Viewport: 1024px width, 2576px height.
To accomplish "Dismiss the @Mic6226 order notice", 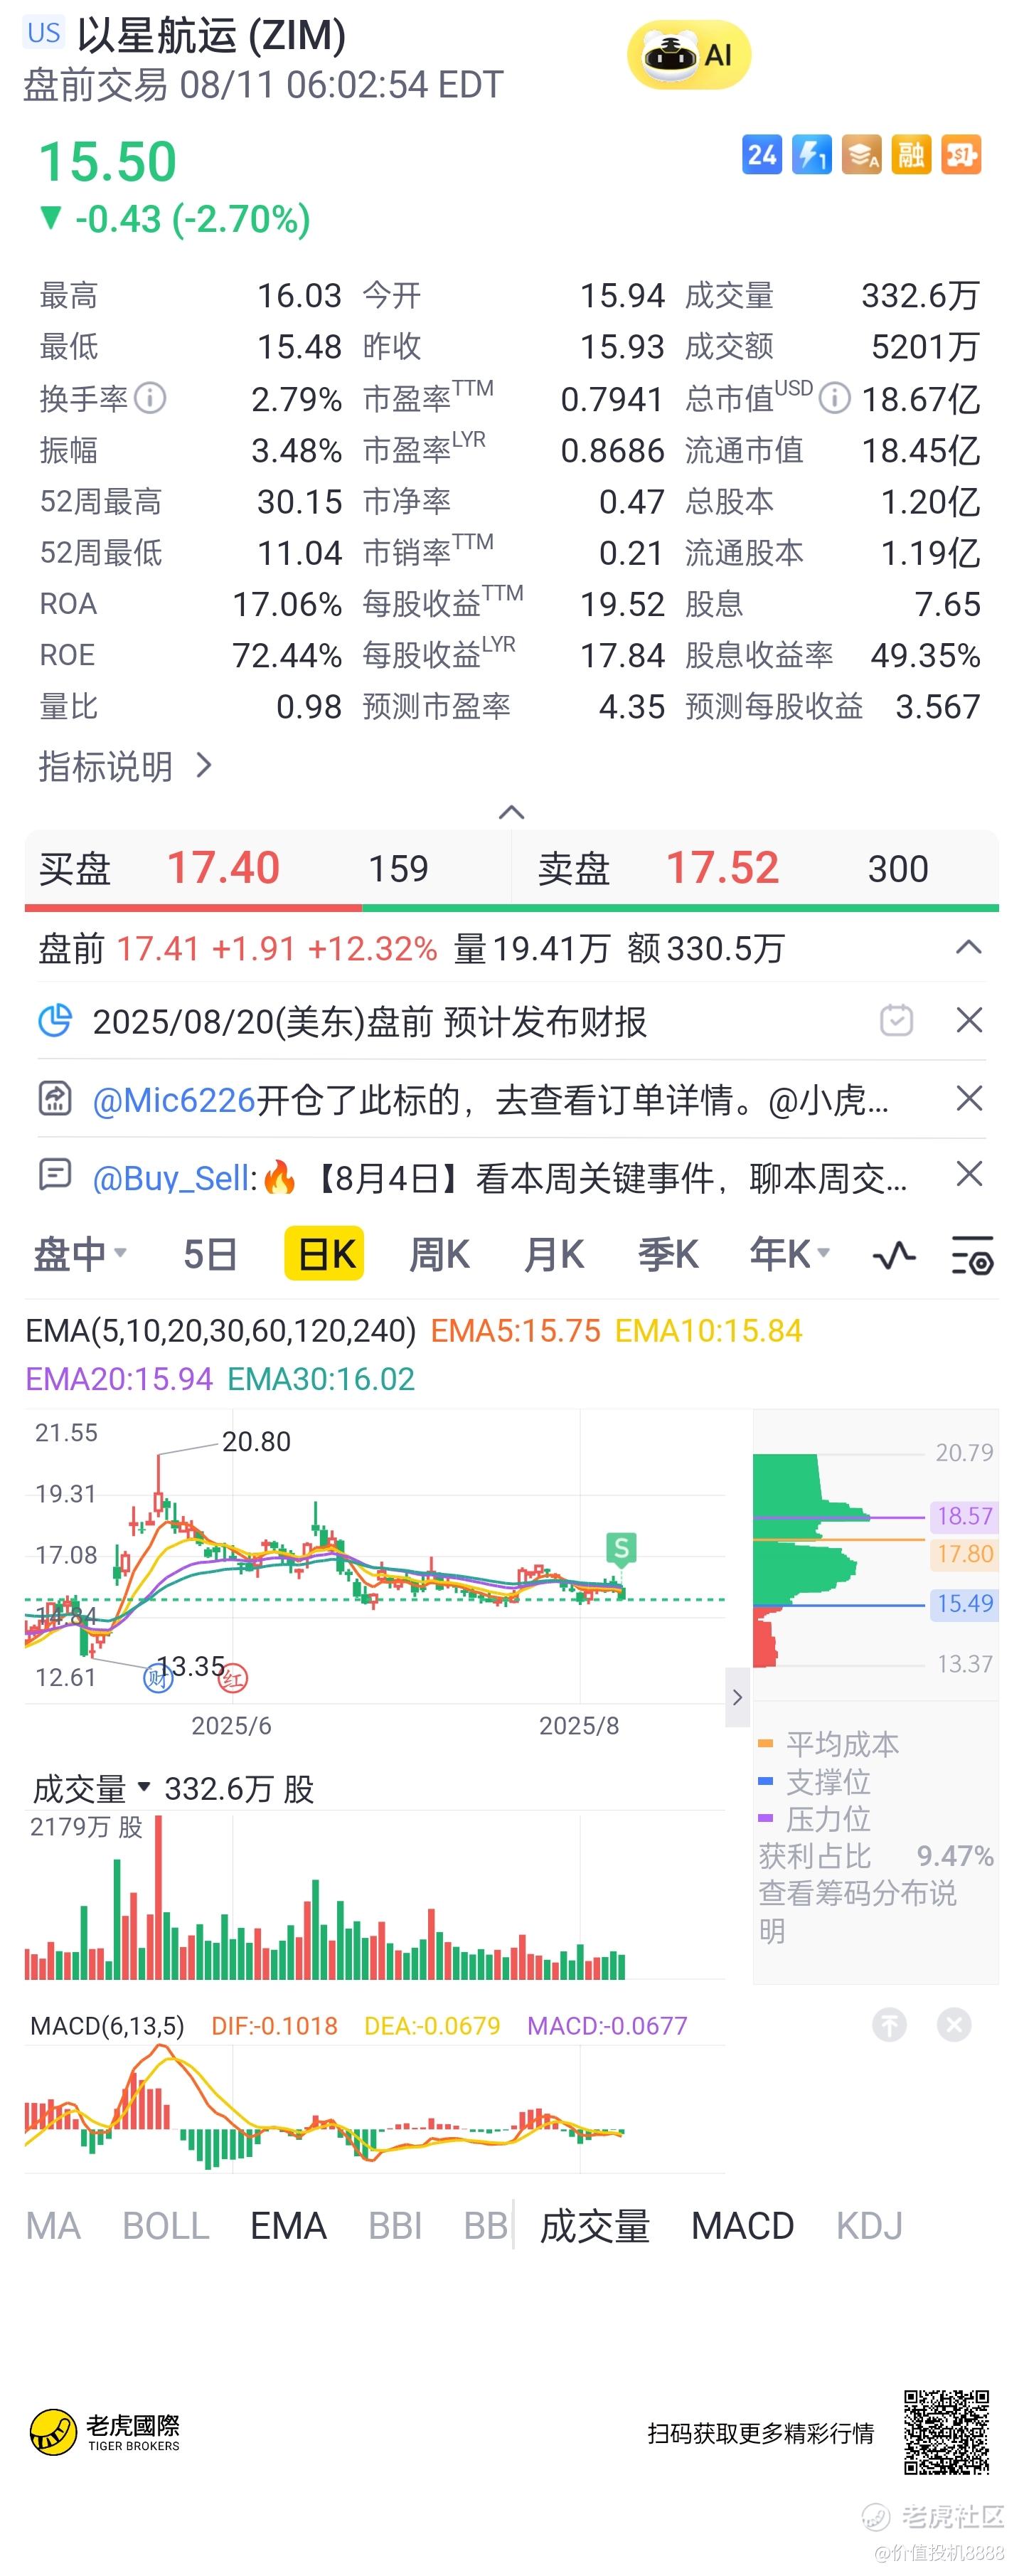I will pyautogui.click(x=969, y=1098).
